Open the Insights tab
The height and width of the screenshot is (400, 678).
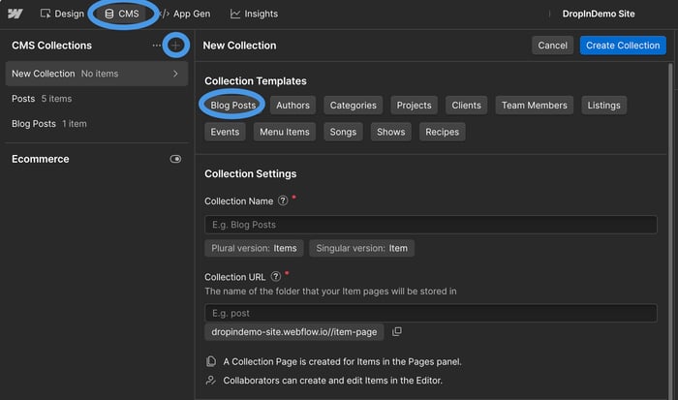[x=254, y=14]
